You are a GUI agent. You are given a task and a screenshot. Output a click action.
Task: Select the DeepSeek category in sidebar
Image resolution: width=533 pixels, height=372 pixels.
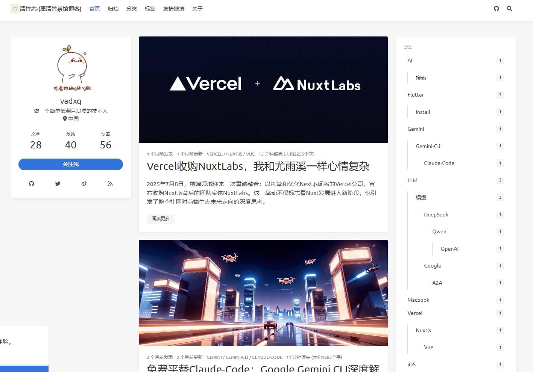coord(436,215)
